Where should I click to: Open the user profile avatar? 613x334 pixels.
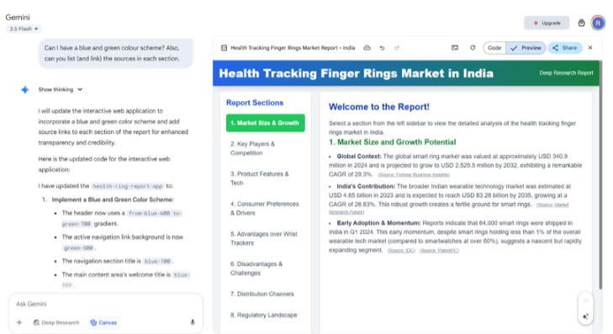coord(598,23)
